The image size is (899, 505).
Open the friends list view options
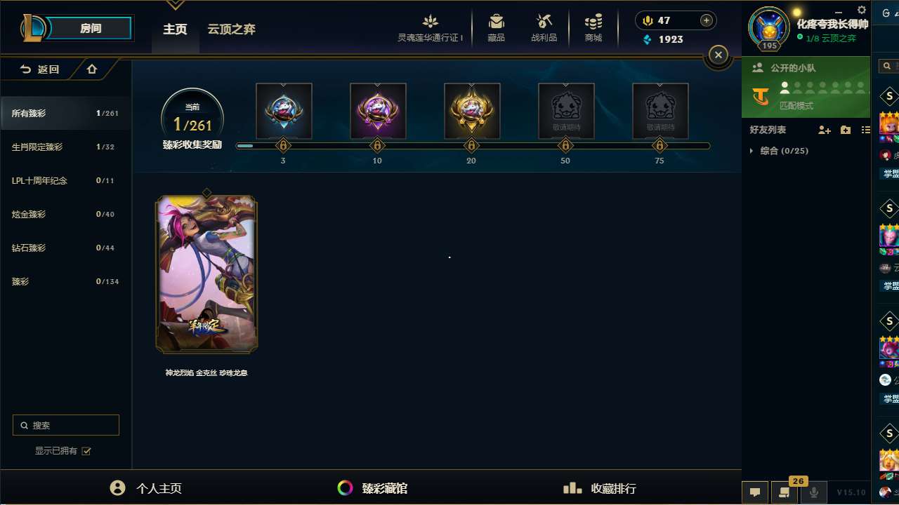pyautogui.click(x=866, y=130)
